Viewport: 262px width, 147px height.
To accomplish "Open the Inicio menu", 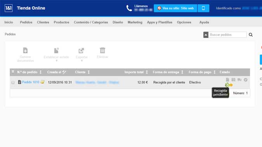I will 9,22.
